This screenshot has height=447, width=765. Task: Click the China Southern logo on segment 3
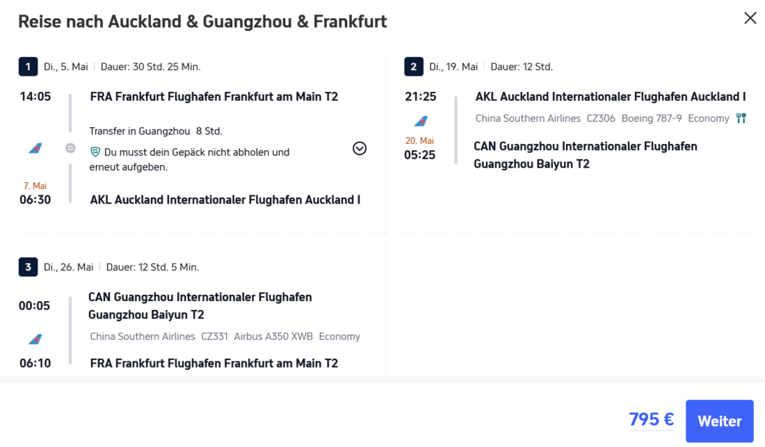35,339
